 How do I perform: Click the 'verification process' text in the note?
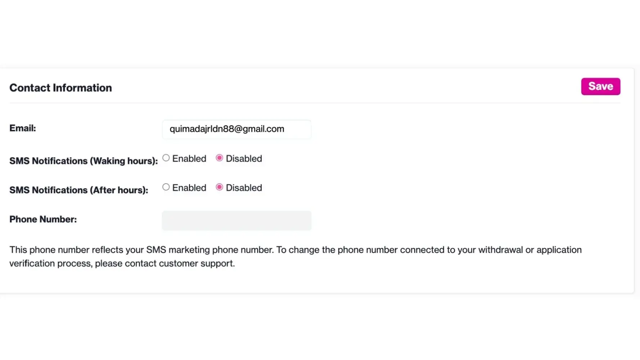pos(50,264)
